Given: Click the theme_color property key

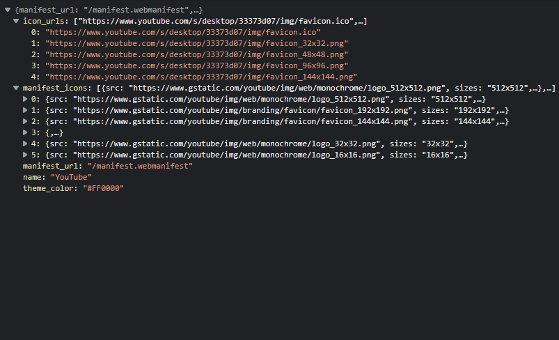Looking at the screenshot, I should 48,188.
